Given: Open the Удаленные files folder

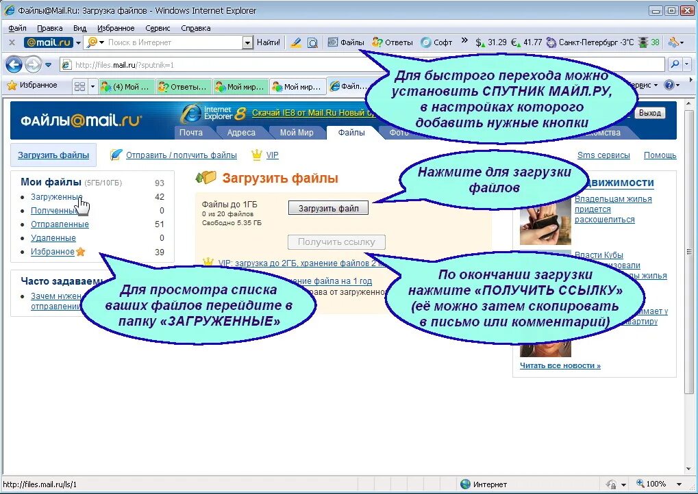Looking at the screenshot, I should pyautogui.click(x=53, y=238).
